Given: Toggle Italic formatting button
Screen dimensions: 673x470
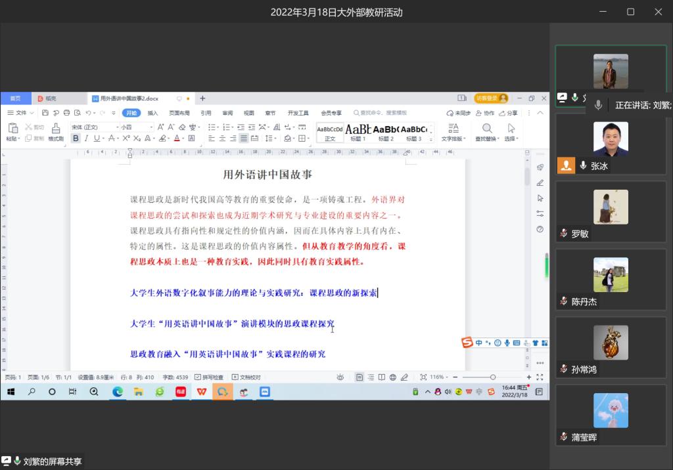Looking at the screenshot, I should (86, 139).
